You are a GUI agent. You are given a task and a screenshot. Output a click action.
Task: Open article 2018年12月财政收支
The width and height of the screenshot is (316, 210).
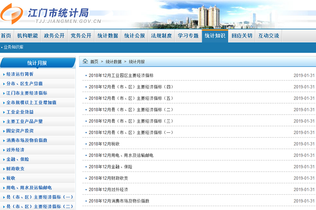coord(108,178)
